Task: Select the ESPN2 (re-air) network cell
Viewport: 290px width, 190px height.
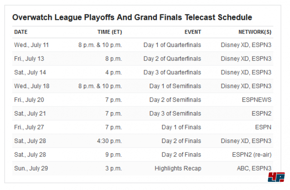Action: 252,155
